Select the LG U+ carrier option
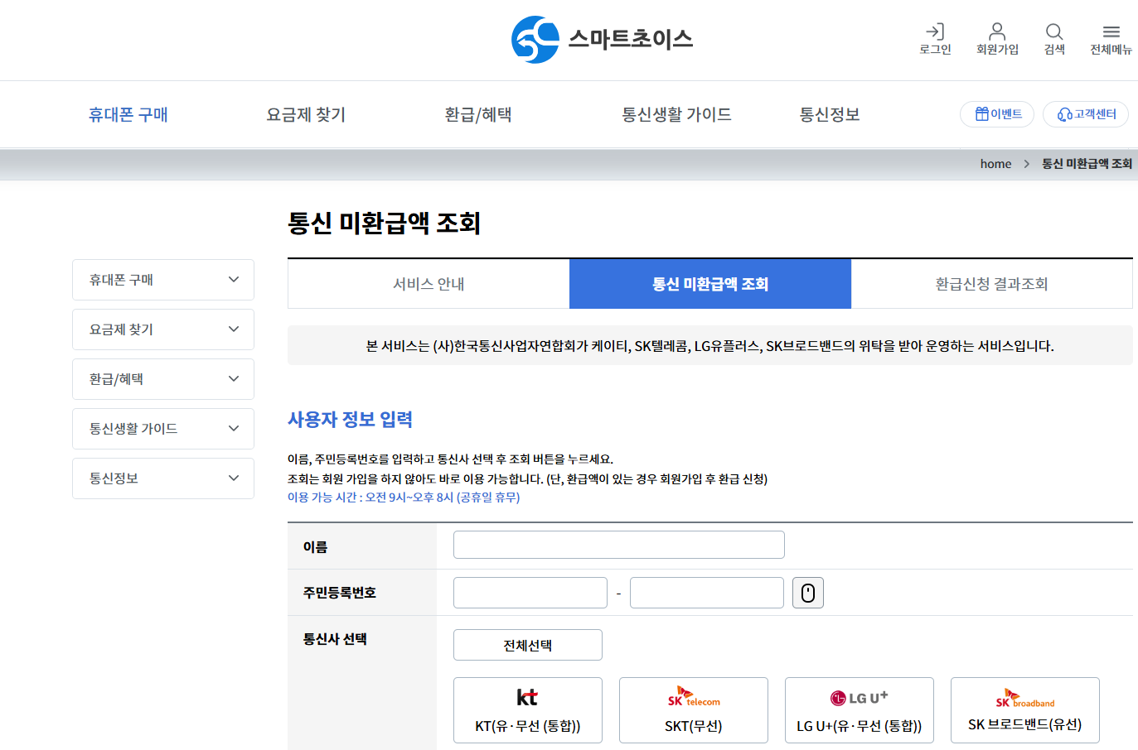Image resolution: width=1138 pixels, height=750 pixels. (860, 710)
